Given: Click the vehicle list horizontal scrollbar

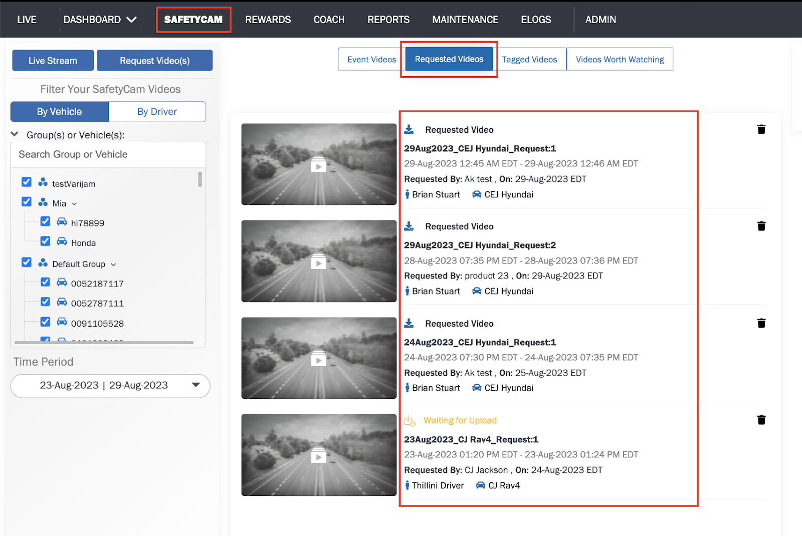Looking at the screenshot, I should click(104, 343).
